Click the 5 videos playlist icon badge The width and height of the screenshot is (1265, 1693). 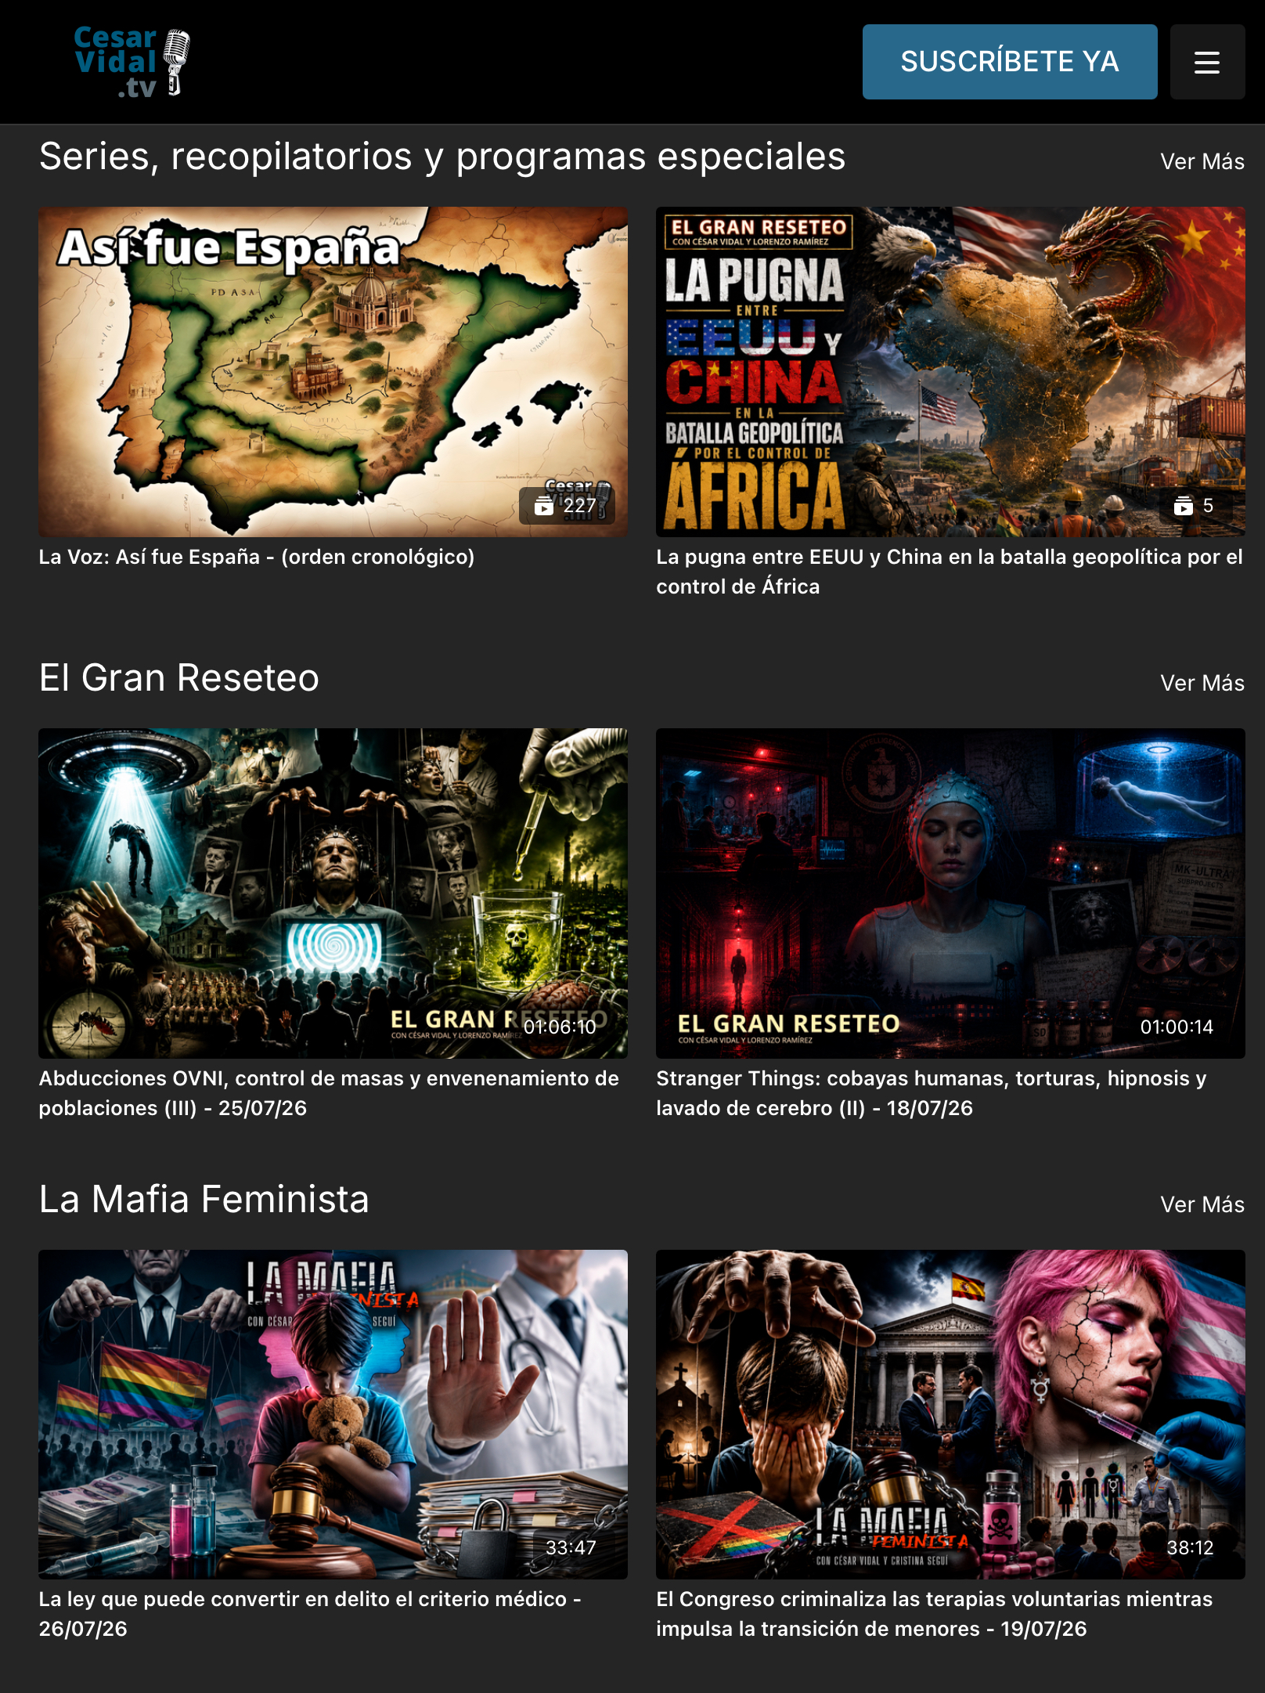pos(1195,506)
